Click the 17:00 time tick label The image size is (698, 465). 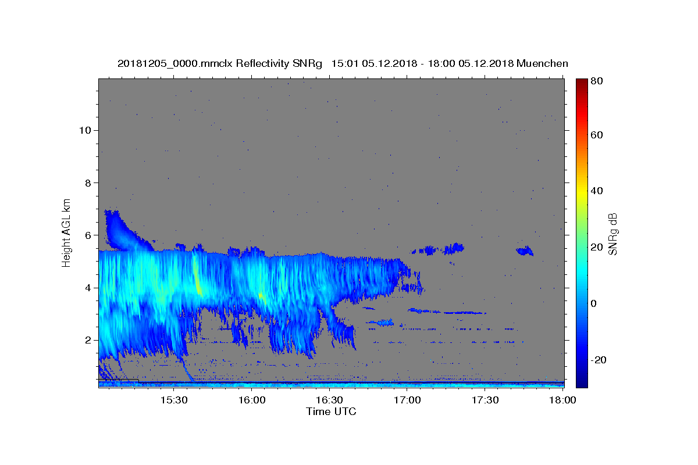pyautogui.click(x=407, y=400)
